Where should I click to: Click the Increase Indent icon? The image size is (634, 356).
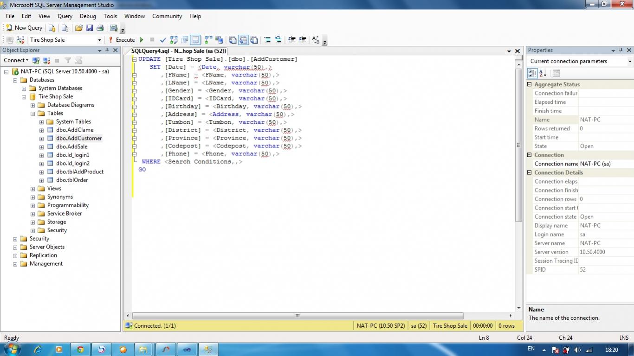point(303,40)
